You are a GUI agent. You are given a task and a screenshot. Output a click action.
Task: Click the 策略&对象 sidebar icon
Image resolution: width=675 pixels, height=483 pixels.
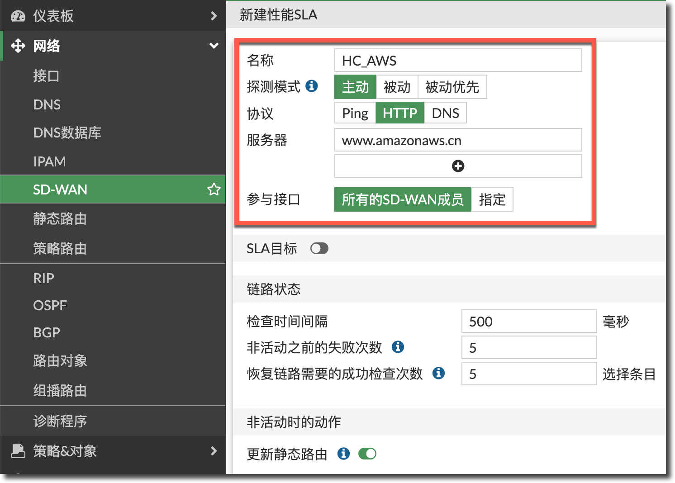pyautogui.click(x=18, y=450)
